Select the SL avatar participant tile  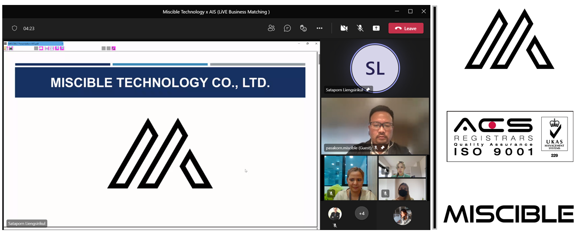click(x=375, y=68)
